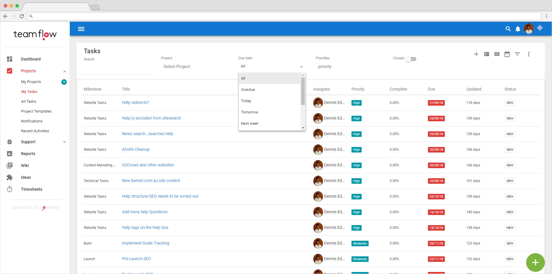This screenshot has height=274, width=552.
Task: Switch to grid view icon
Action: (497, 54)
